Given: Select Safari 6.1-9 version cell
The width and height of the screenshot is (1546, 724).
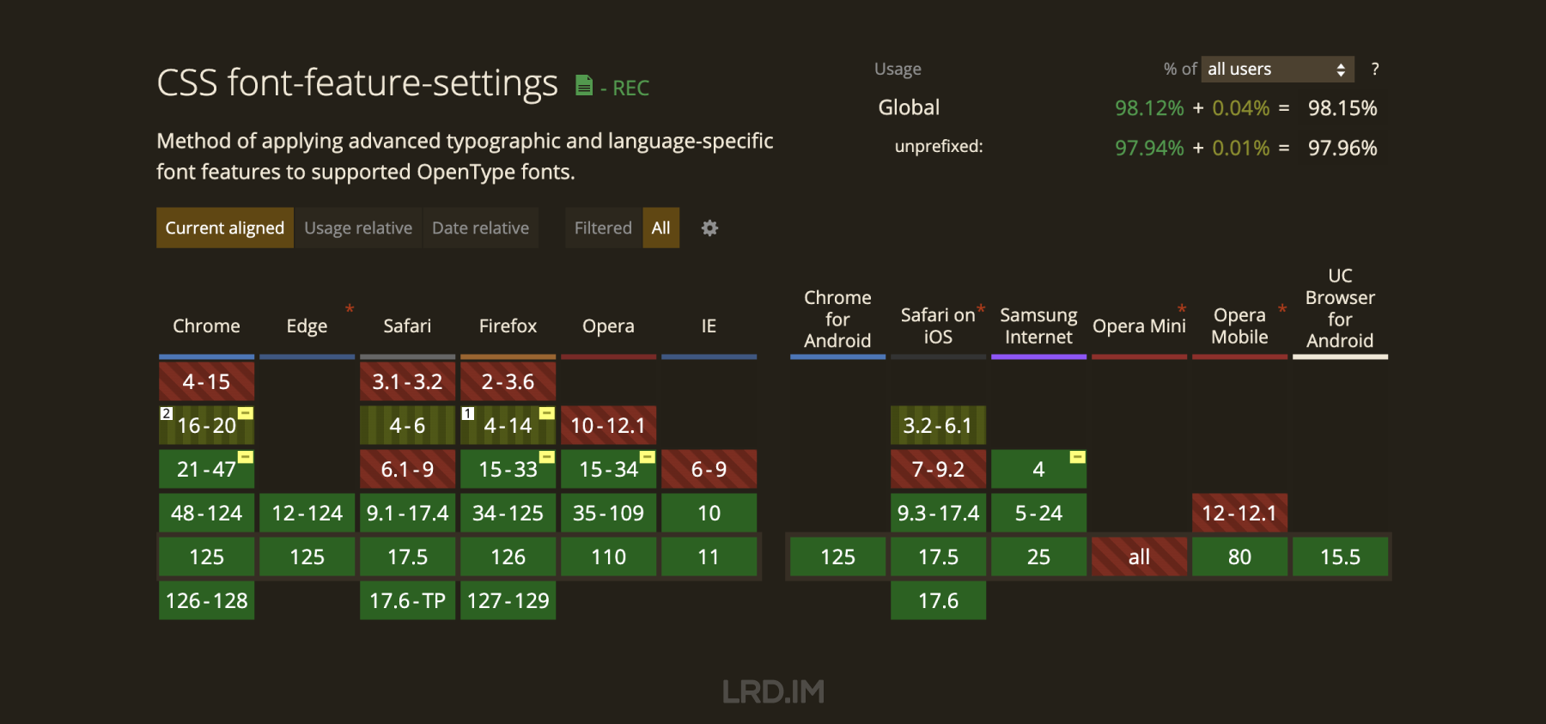Looking at the screenshot, I should [x=407, y=469].
